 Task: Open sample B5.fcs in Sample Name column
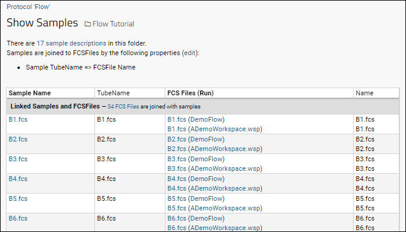coord(18,198)
